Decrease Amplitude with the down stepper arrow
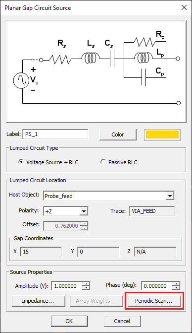This screenshot has width=192, height=333. (x=86, y=288)
